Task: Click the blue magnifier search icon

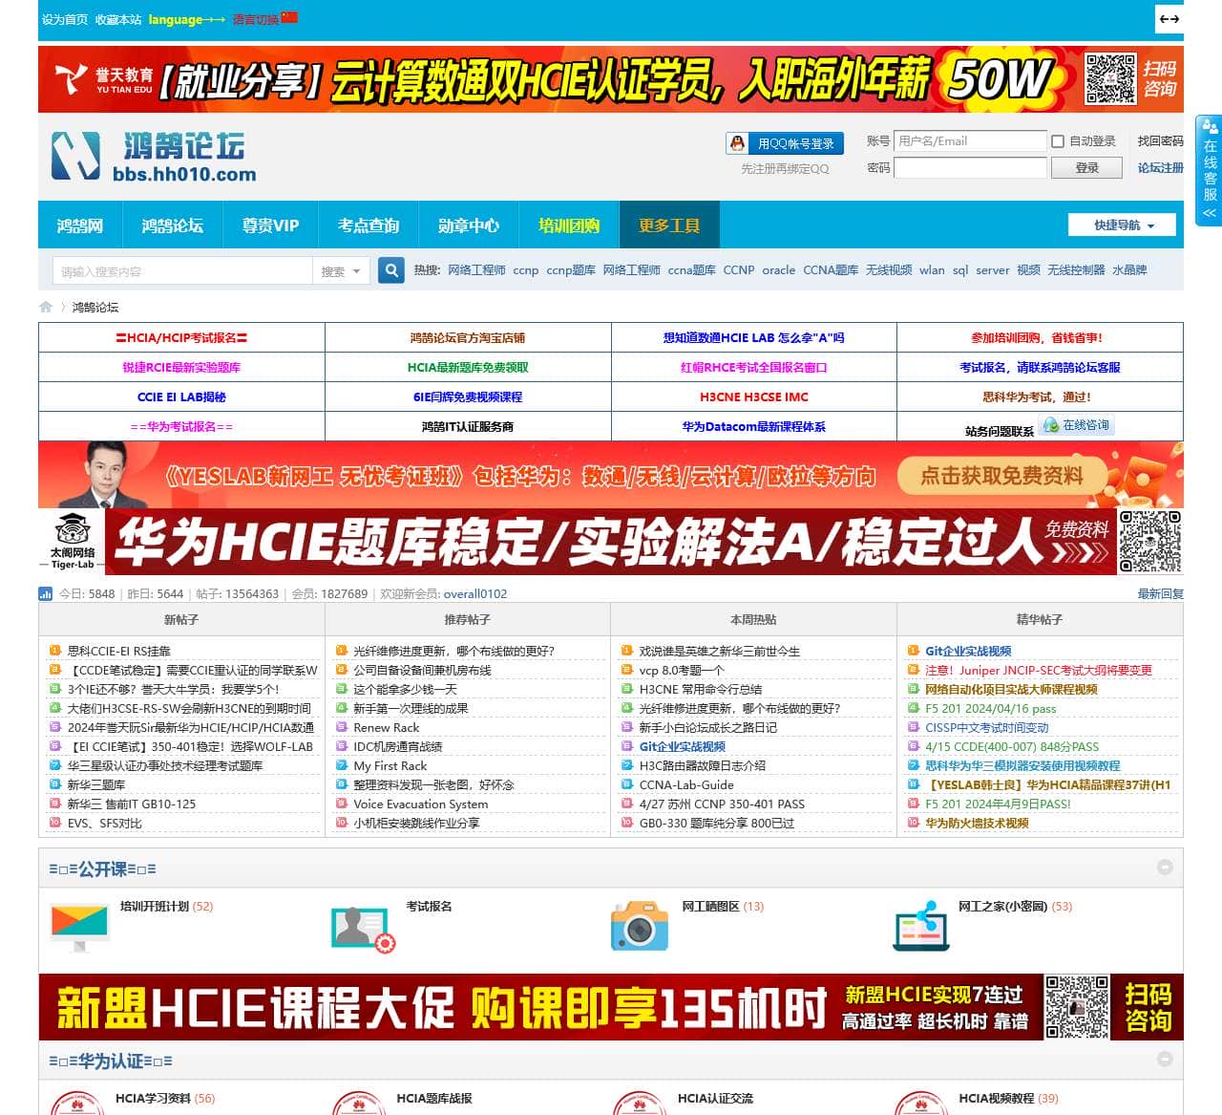Action: (391, 270)
